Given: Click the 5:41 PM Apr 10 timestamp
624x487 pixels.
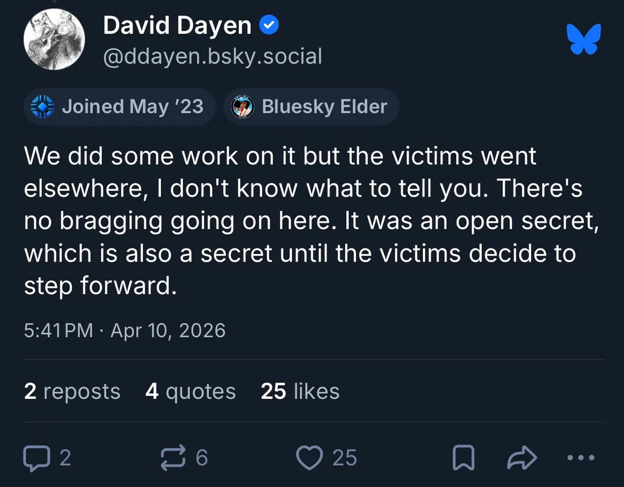Looking at the screenshot, I should coord(125,330).
